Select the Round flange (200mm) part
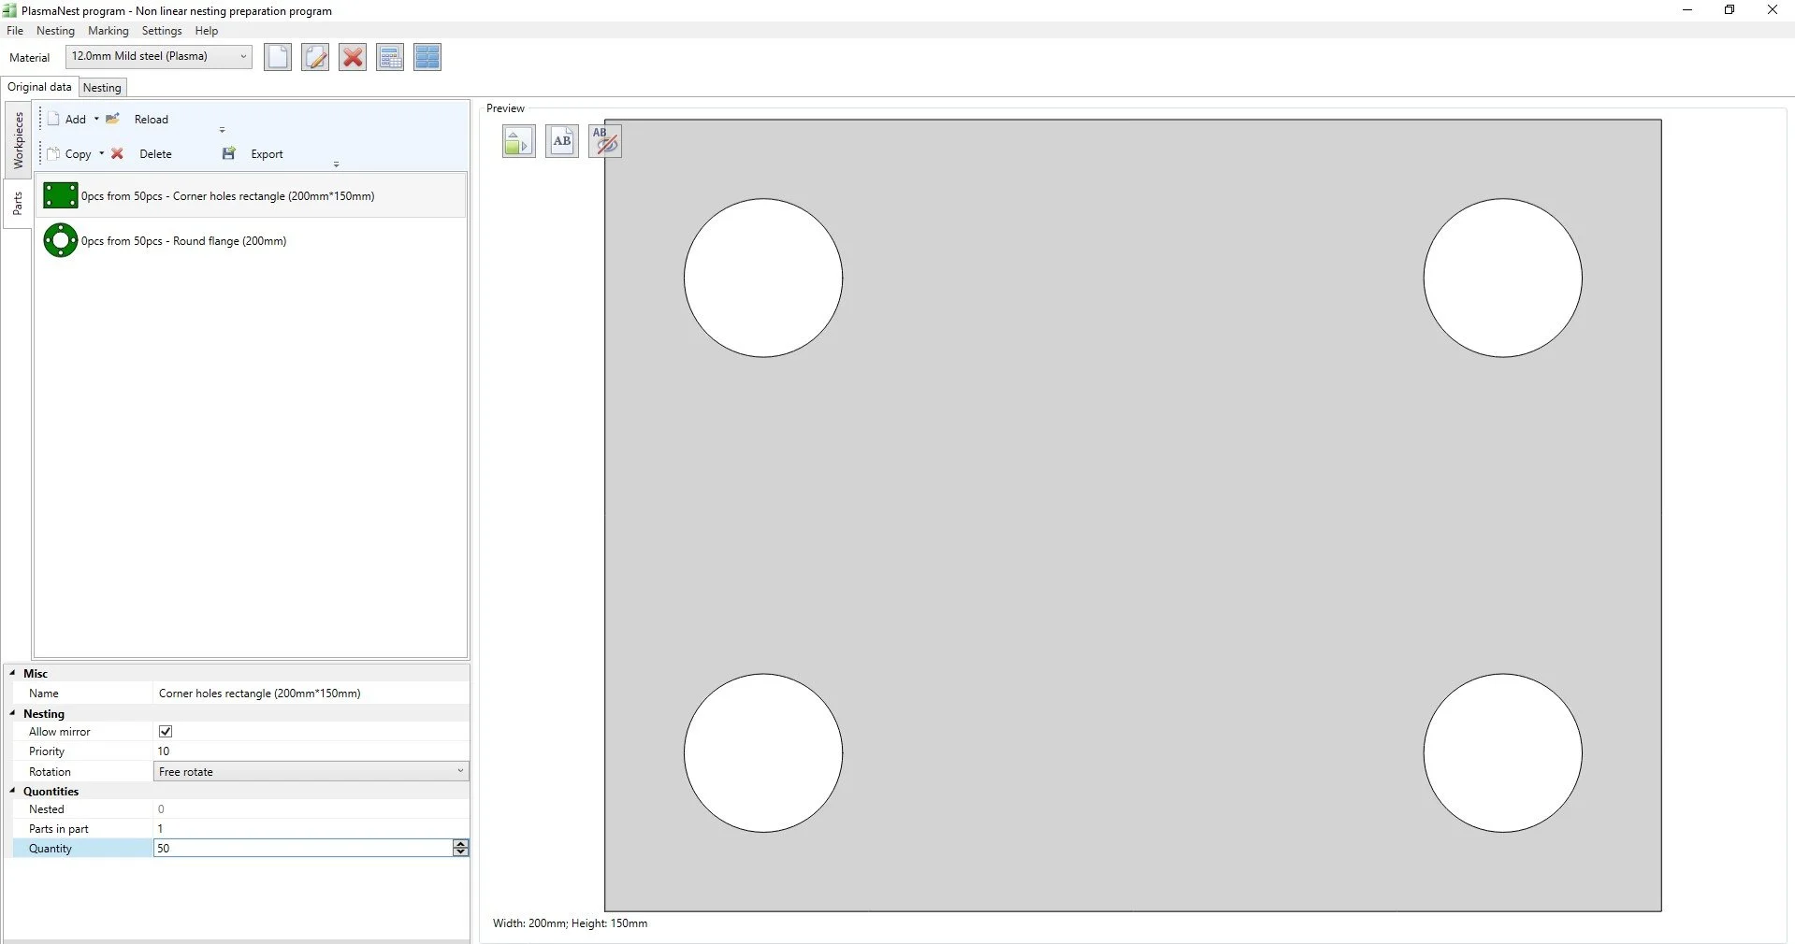The image size is (1795, 944). tap(183, 241)
